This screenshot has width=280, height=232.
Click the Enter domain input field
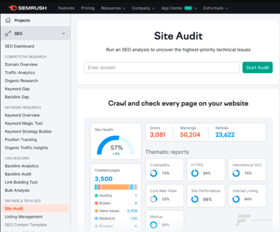(x=162, y=67)
